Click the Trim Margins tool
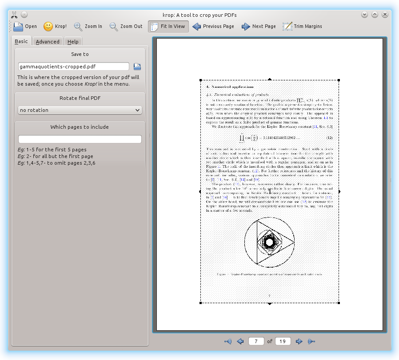Screen dimensions: 399x360 [x=302, y=27]
